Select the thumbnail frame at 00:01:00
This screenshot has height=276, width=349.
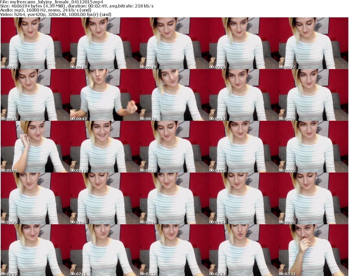[314, 95]
